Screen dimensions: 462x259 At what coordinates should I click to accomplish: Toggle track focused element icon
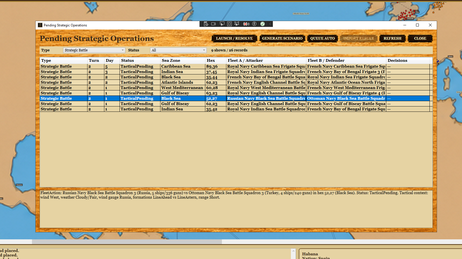[x=237, y=24]
